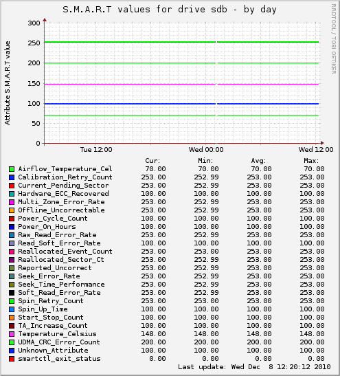
Task: Click the smartctl_exit_status red legend swatch
Action: (x=12, y=359)
